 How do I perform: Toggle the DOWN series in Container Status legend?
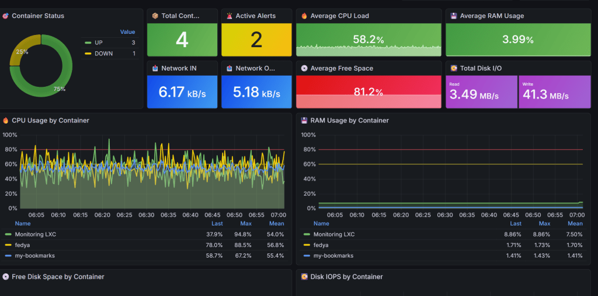[103, 54]
